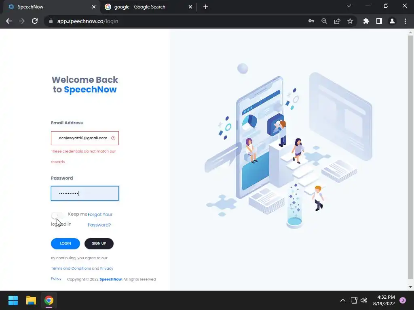Open the taskbar clock and date

[384, 300]
